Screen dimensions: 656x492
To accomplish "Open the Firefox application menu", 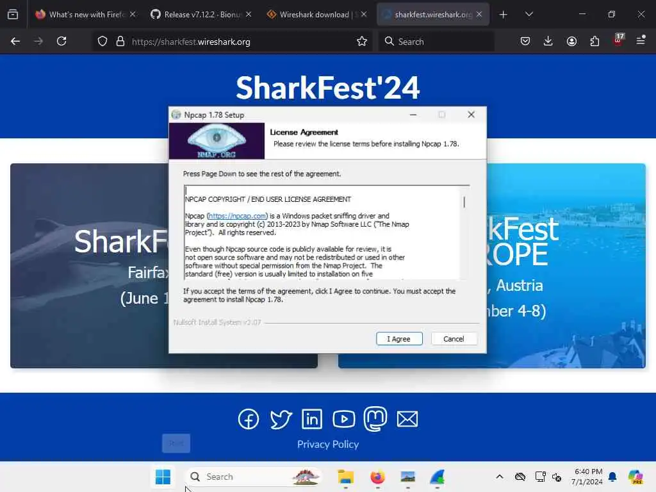I will (x=641, y=40).
